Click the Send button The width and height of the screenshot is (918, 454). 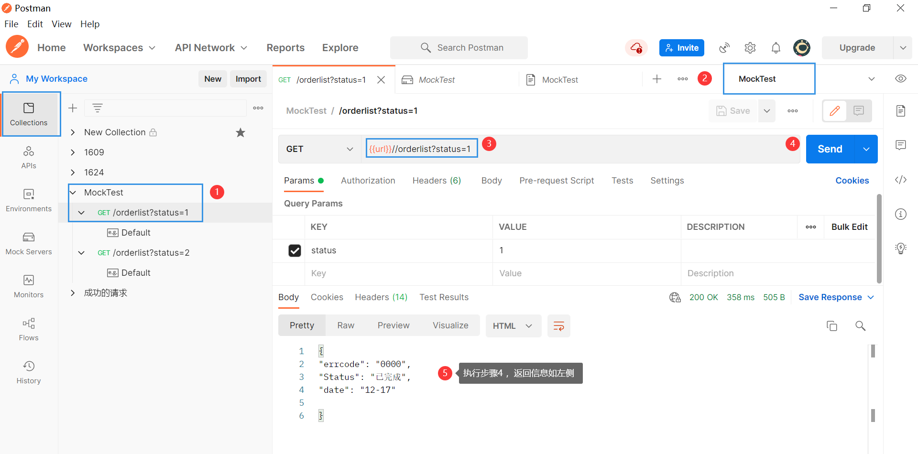[x=830, y=149]
